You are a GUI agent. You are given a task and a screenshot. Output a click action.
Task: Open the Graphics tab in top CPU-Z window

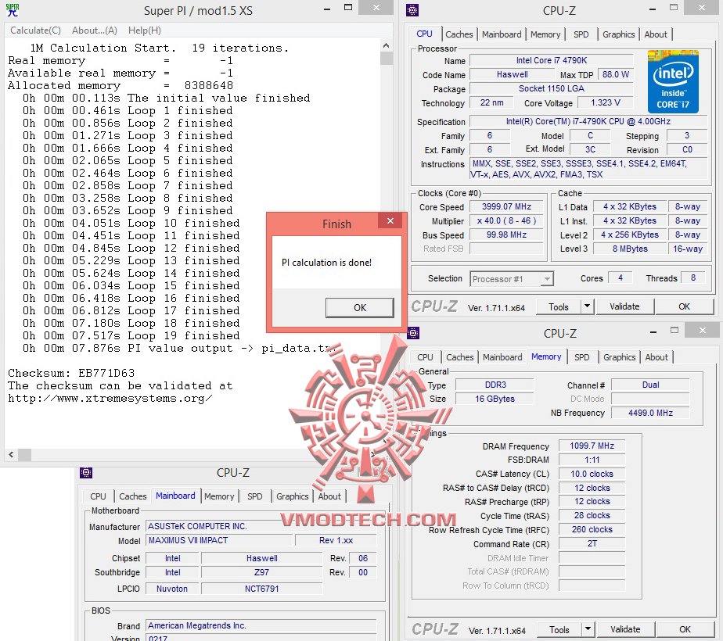click(618, 34)
